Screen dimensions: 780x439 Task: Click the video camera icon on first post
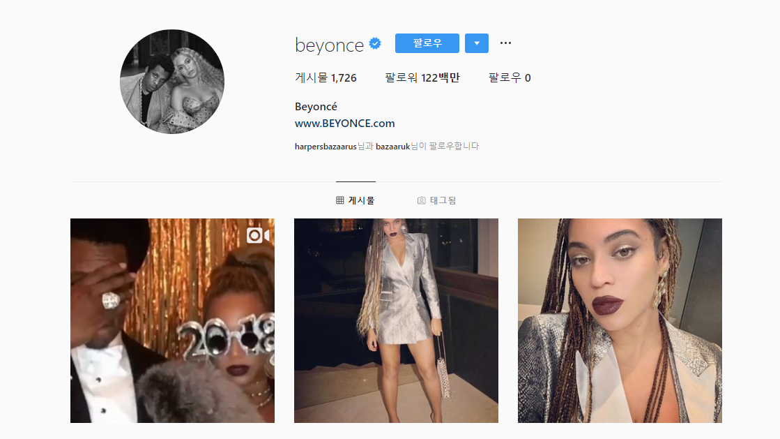(x=258, y=235)
